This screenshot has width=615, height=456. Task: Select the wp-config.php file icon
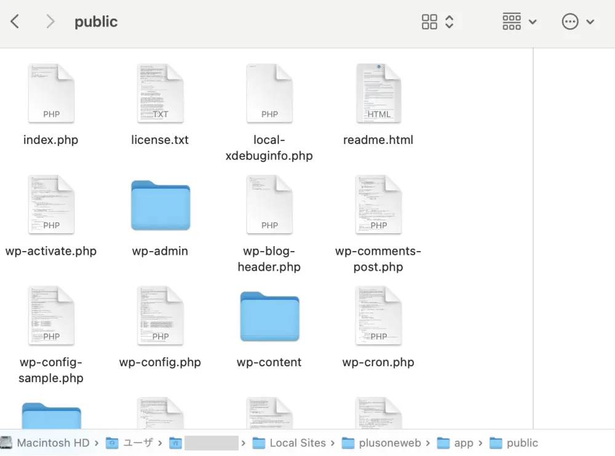pyautogui.click(x=160, y=316)
